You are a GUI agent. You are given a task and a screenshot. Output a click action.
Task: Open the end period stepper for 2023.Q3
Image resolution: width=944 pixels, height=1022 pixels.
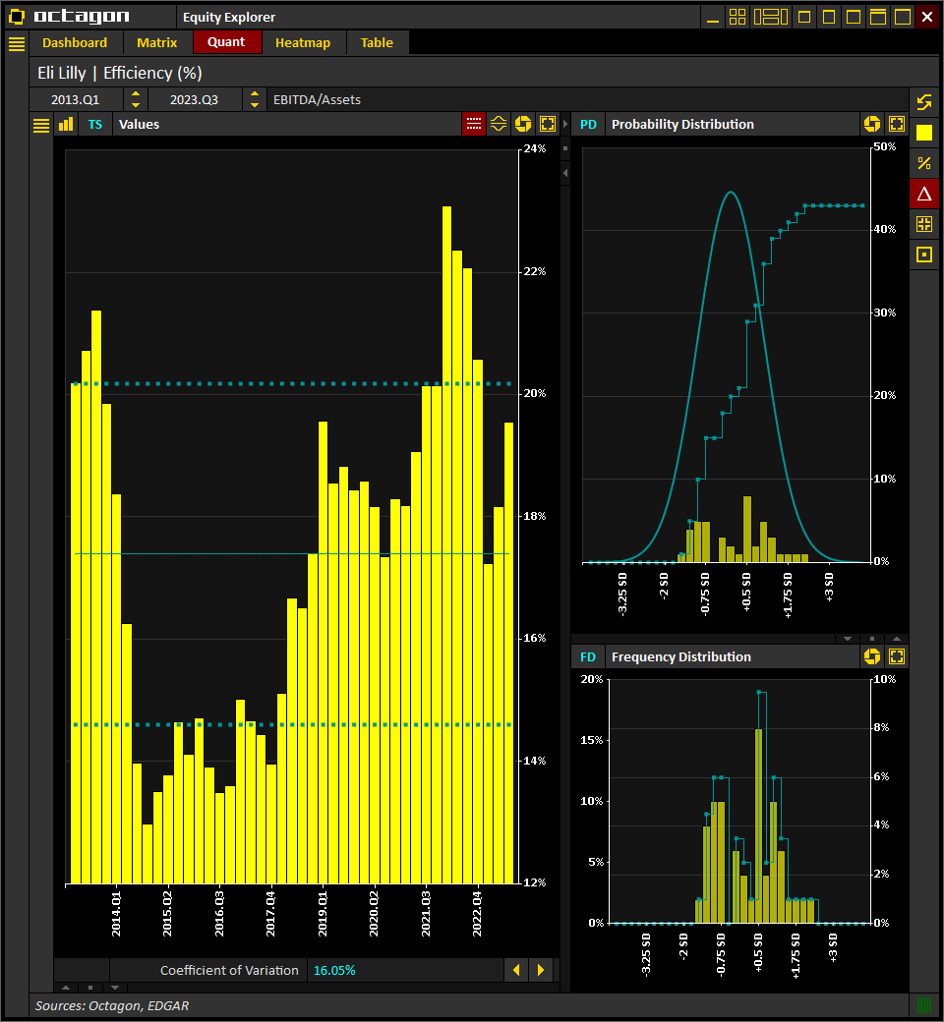coord(255,99)
